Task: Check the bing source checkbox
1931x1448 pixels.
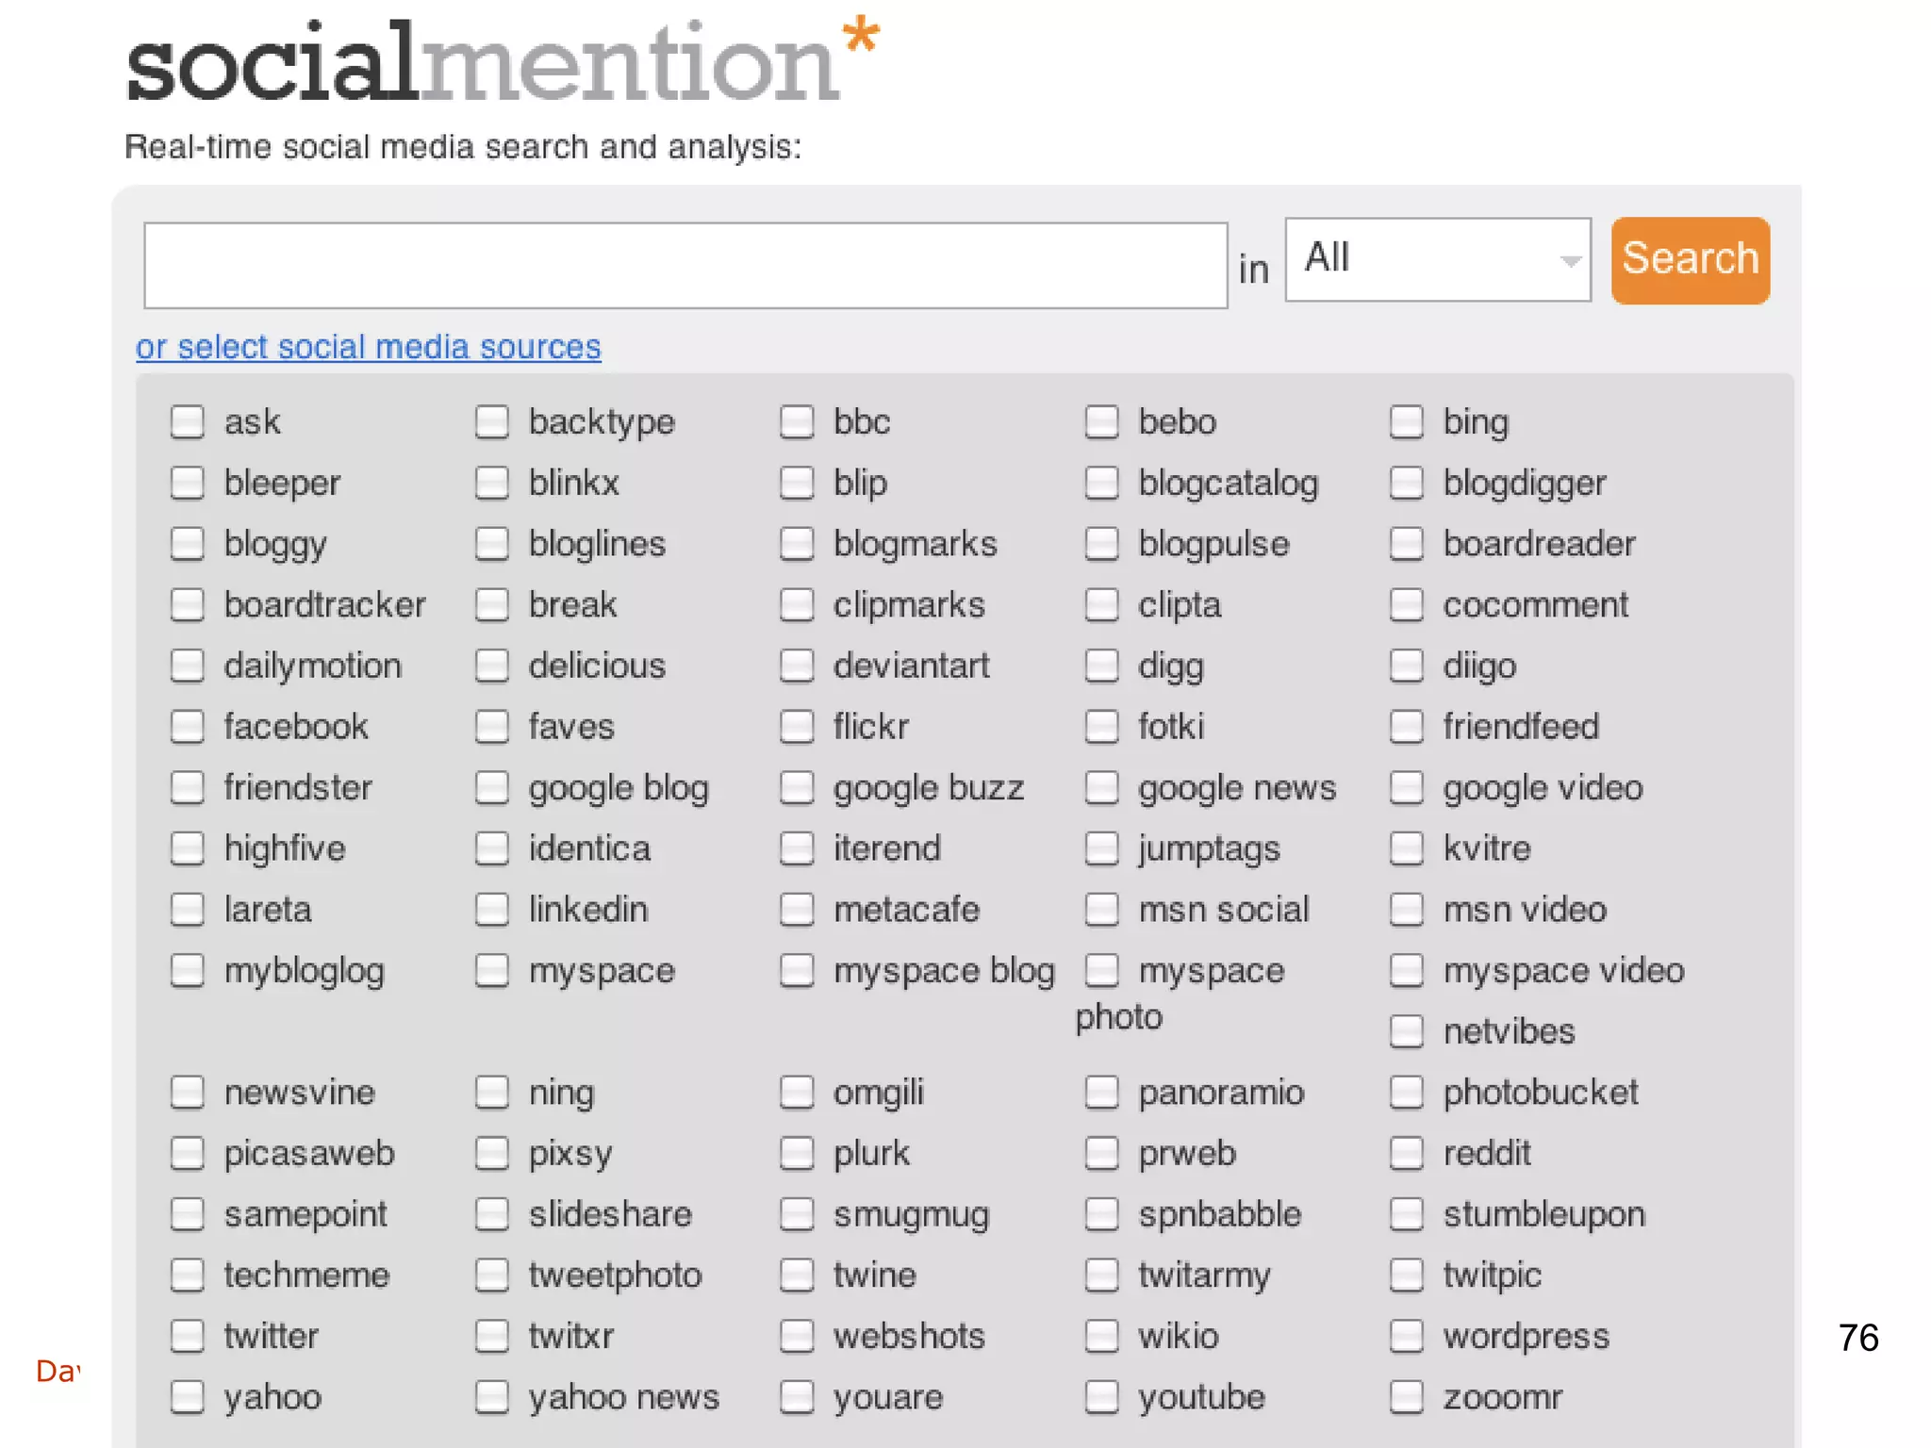Action: (x=1406, y=421)
